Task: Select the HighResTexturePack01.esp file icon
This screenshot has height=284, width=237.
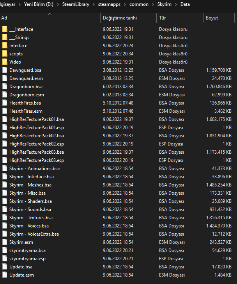Action: pos(5,127)
